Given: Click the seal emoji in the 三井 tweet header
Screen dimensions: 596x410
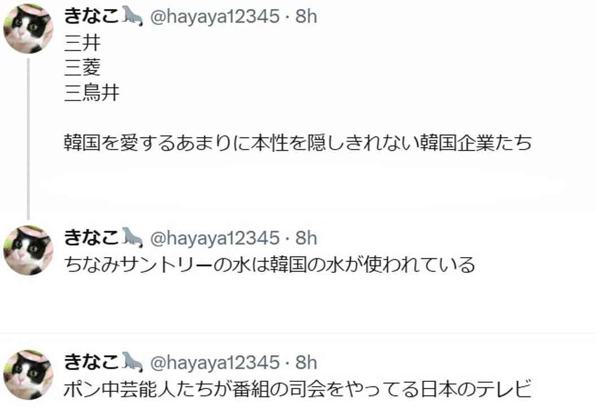Looking at the screenshot, I should point(132,16).
